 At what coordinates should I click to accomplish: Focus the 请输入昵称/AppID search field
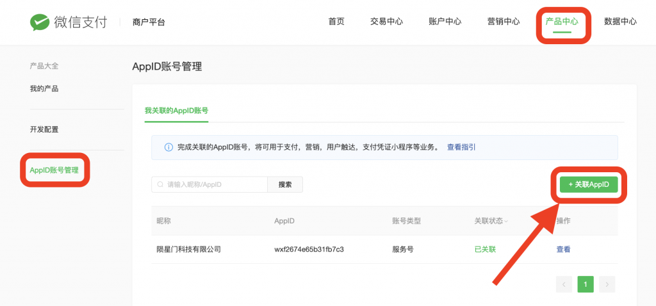coord(209,184)
